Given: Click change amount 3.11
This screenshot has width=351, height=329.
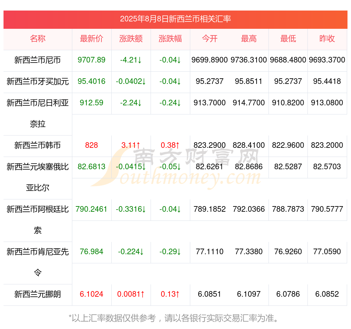Looking at the screenshot, I should point(131,145).
